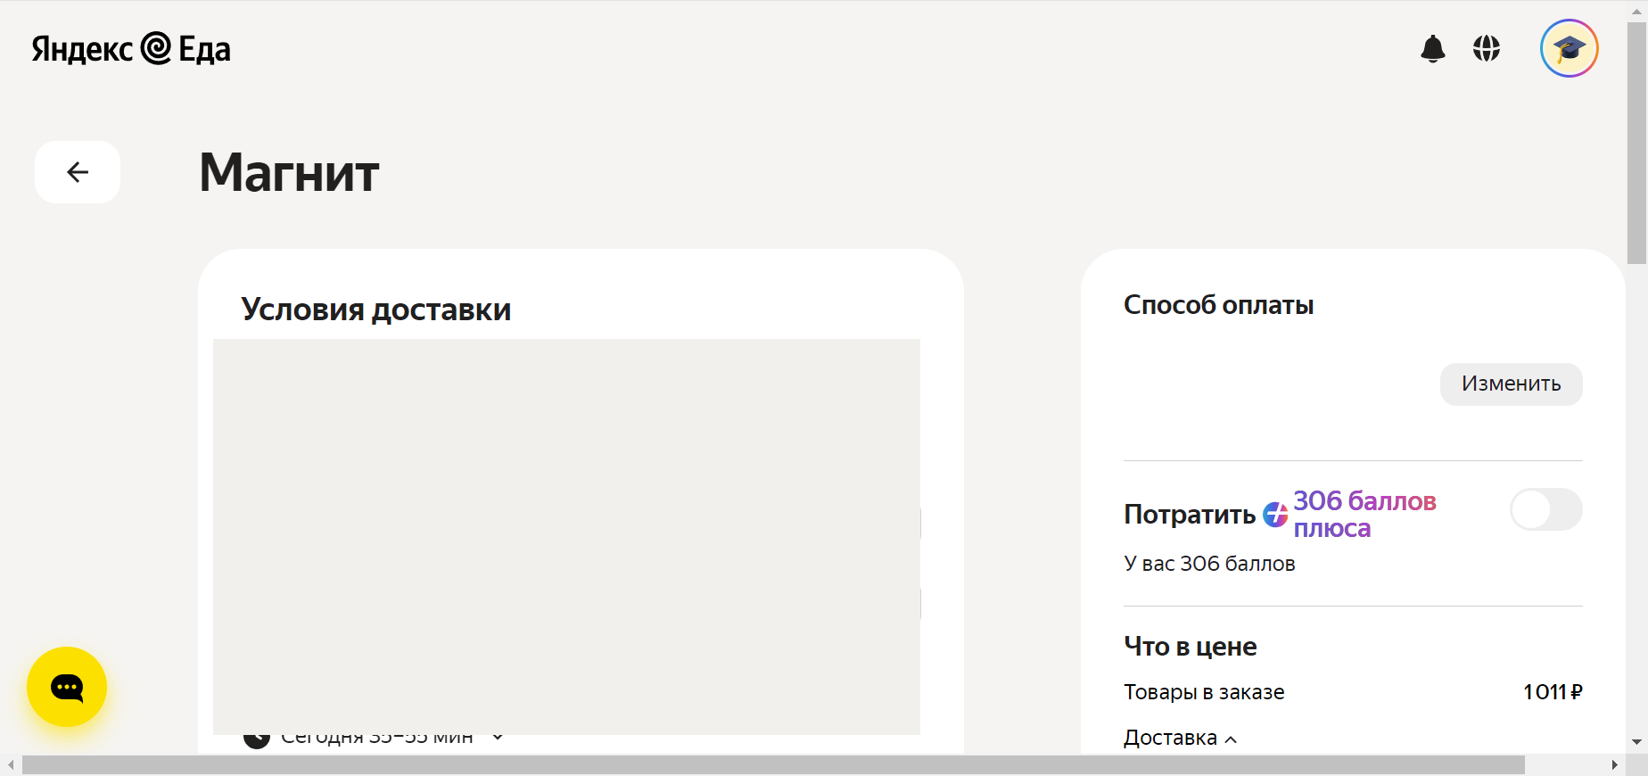Viewport: 1648px width, 776px height.
Task: Click the scroll right arrow
Action: point(1615,765)
